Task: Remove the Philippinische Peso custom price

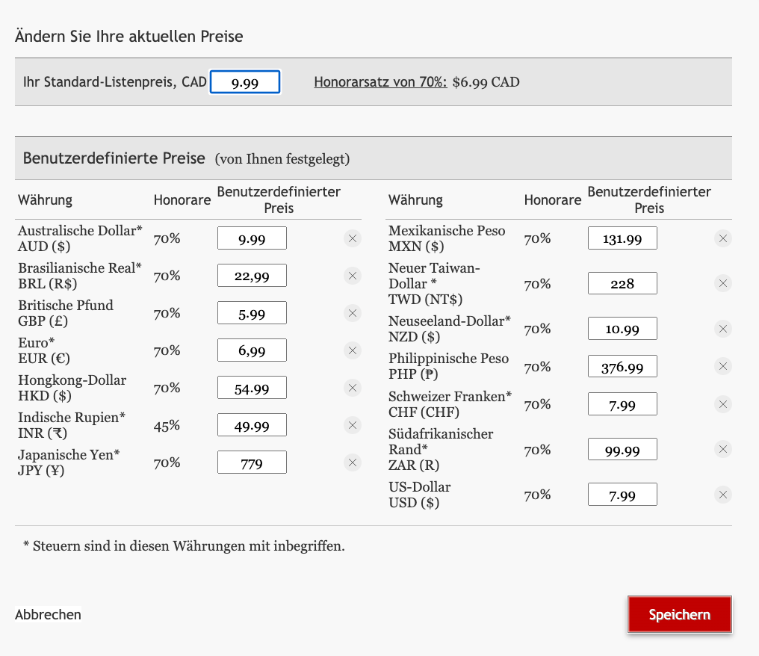Action: [722, 366]
